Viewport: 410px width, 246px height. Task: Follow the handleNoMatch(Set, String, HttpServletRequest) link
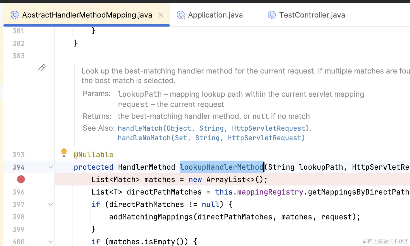pos(211,138)
